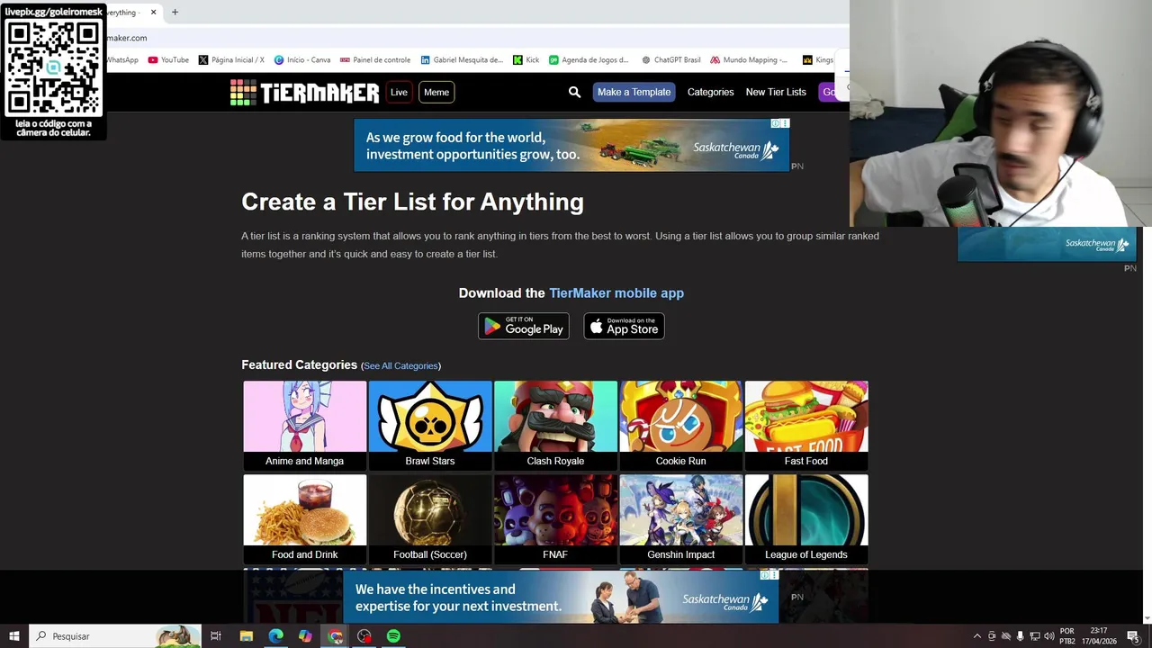Show hidden system tray icons
1152x648 pixels.
(977, 636)
